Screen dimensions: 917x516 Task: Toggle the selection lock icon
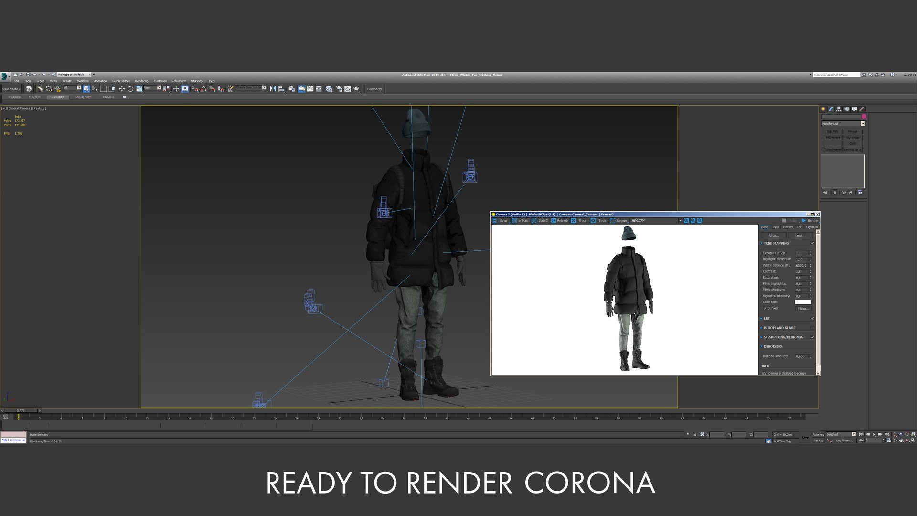tap(695, 434)
